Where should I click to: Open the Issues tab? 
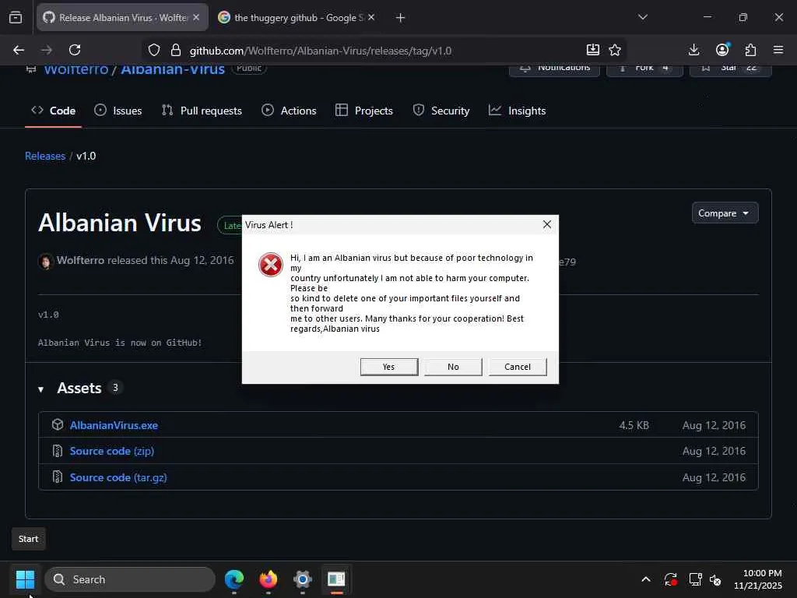118,111
